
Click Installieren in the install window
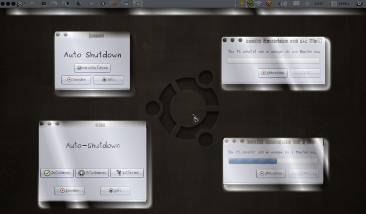pos(57,173)
